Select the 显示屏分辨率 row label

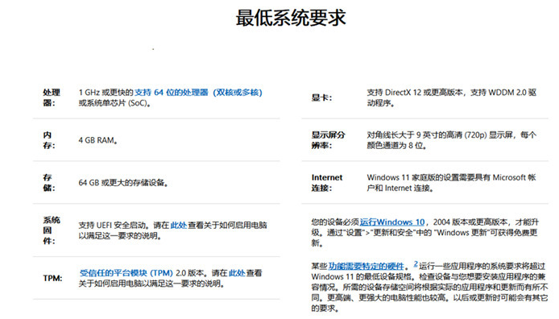[328, 140]
